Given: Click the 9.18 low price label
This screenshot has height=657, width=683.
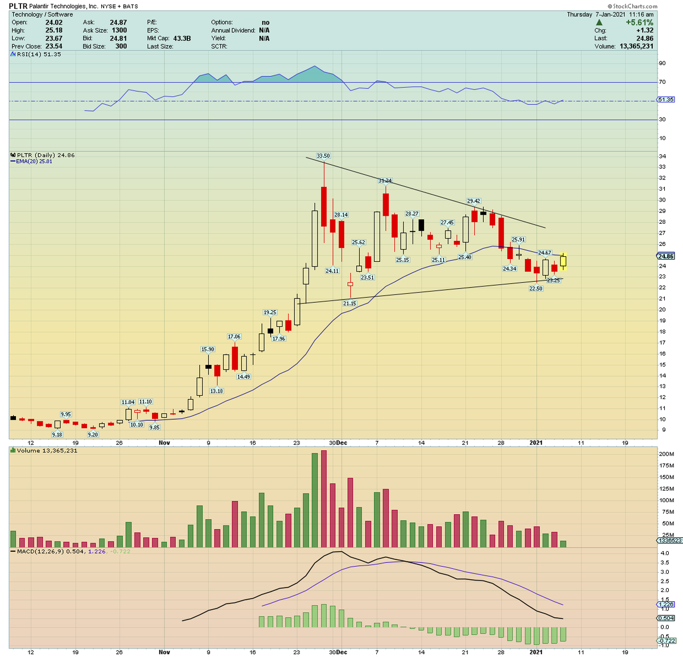Looking at the screenshot, I should point(57,434).
